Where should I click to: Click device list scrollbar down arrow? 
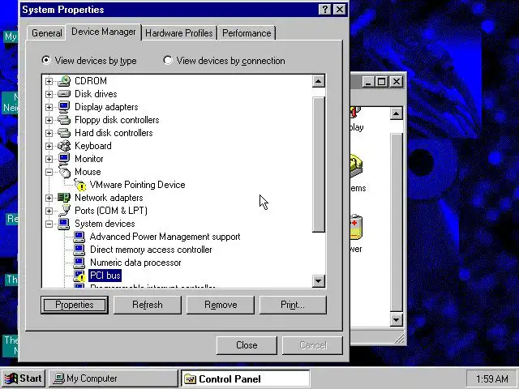coord(318,281)
